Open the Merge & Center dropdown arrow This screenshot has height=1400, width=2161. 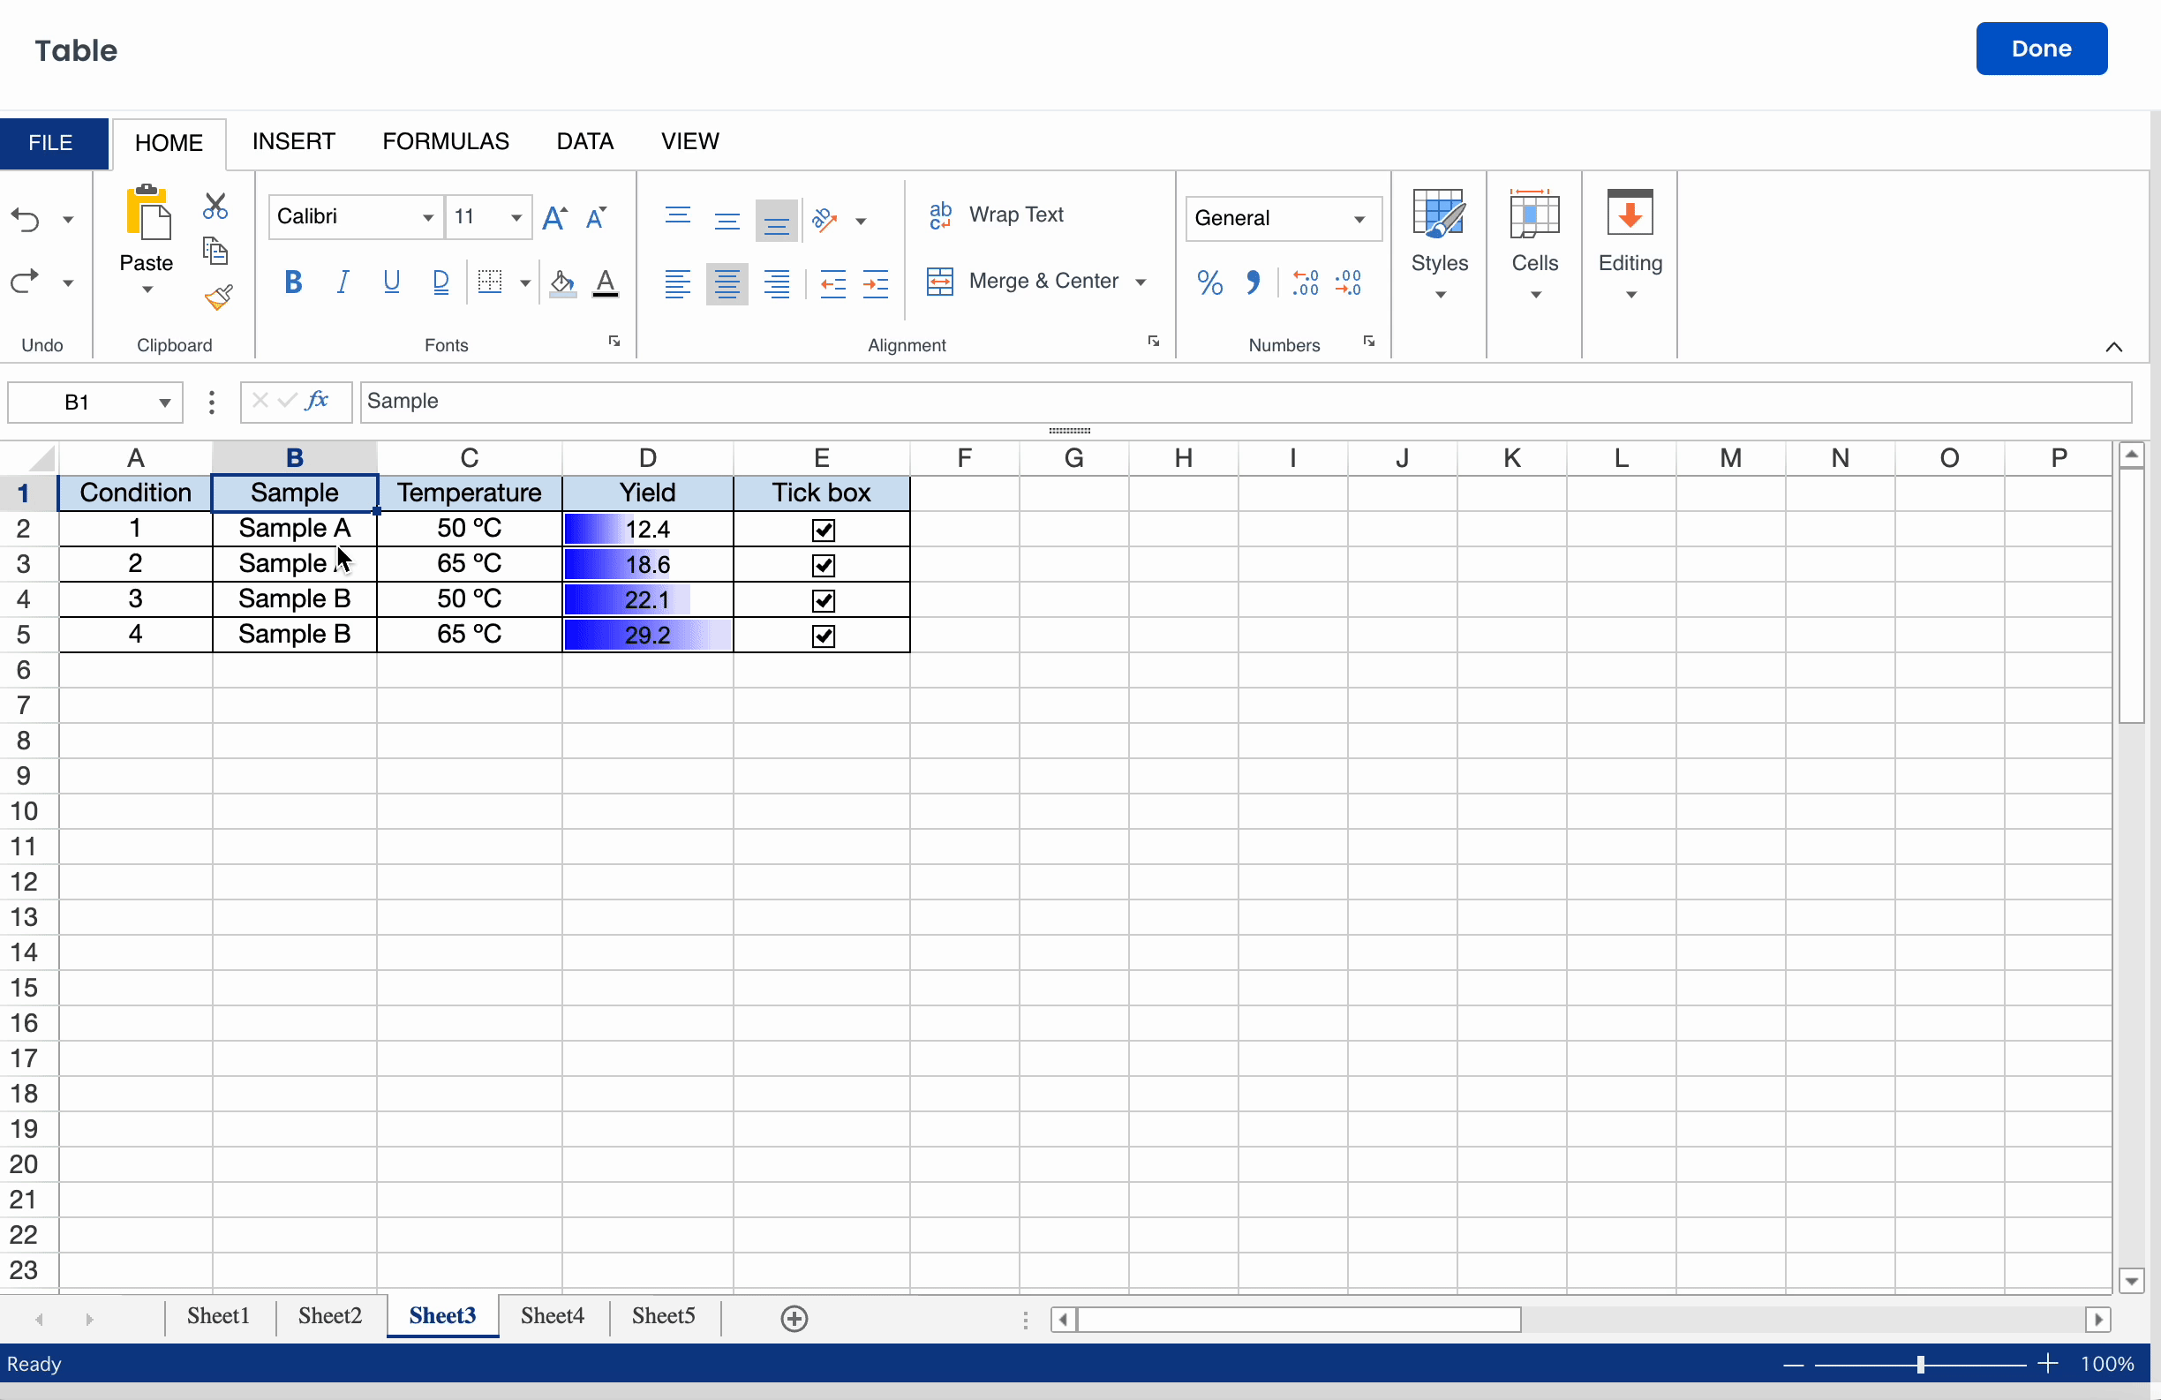(1141, 282)
